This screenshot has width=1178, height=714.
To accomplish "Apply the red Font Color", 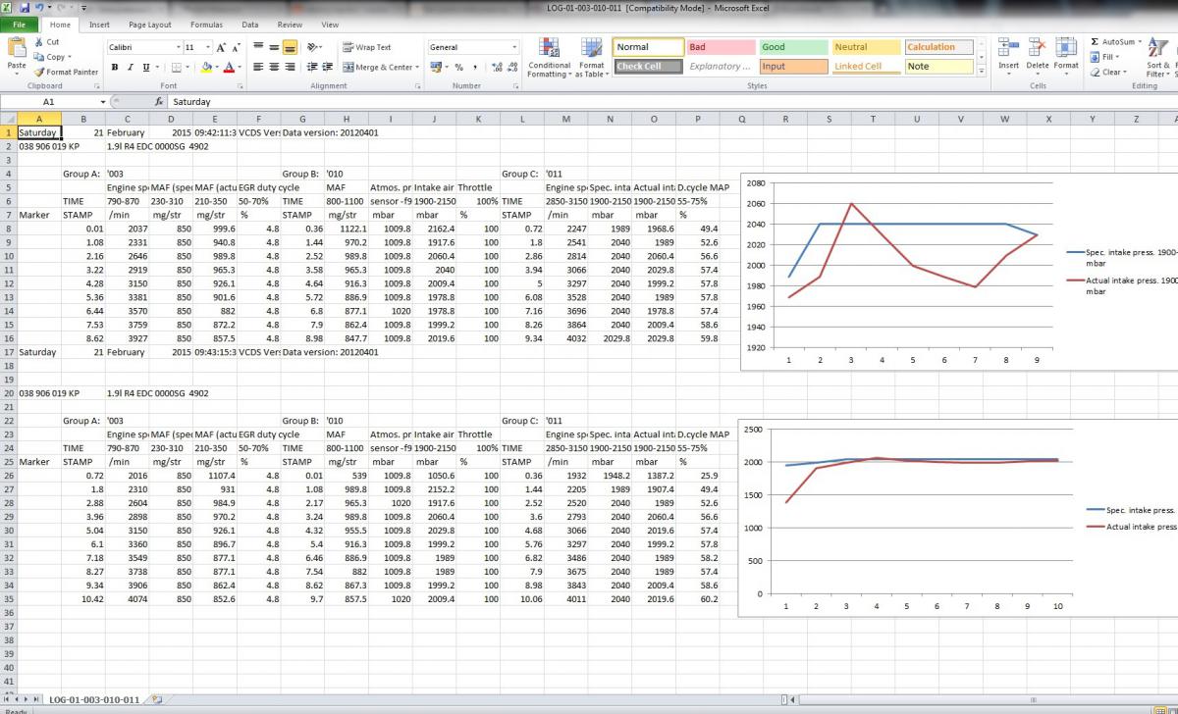I will pyautogui.click(x=228, y=67).
